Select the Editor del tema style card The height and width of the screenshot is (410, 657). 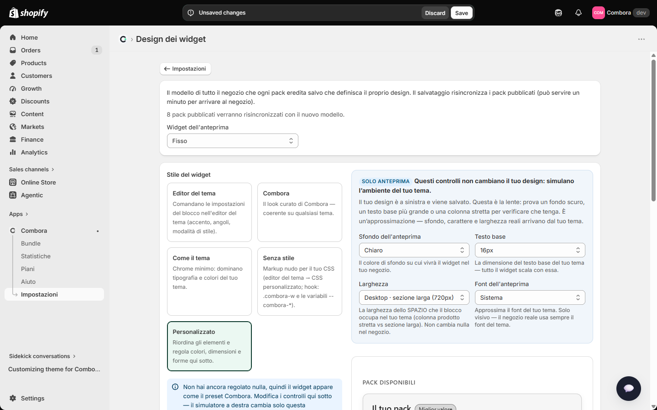pos(209,212)
